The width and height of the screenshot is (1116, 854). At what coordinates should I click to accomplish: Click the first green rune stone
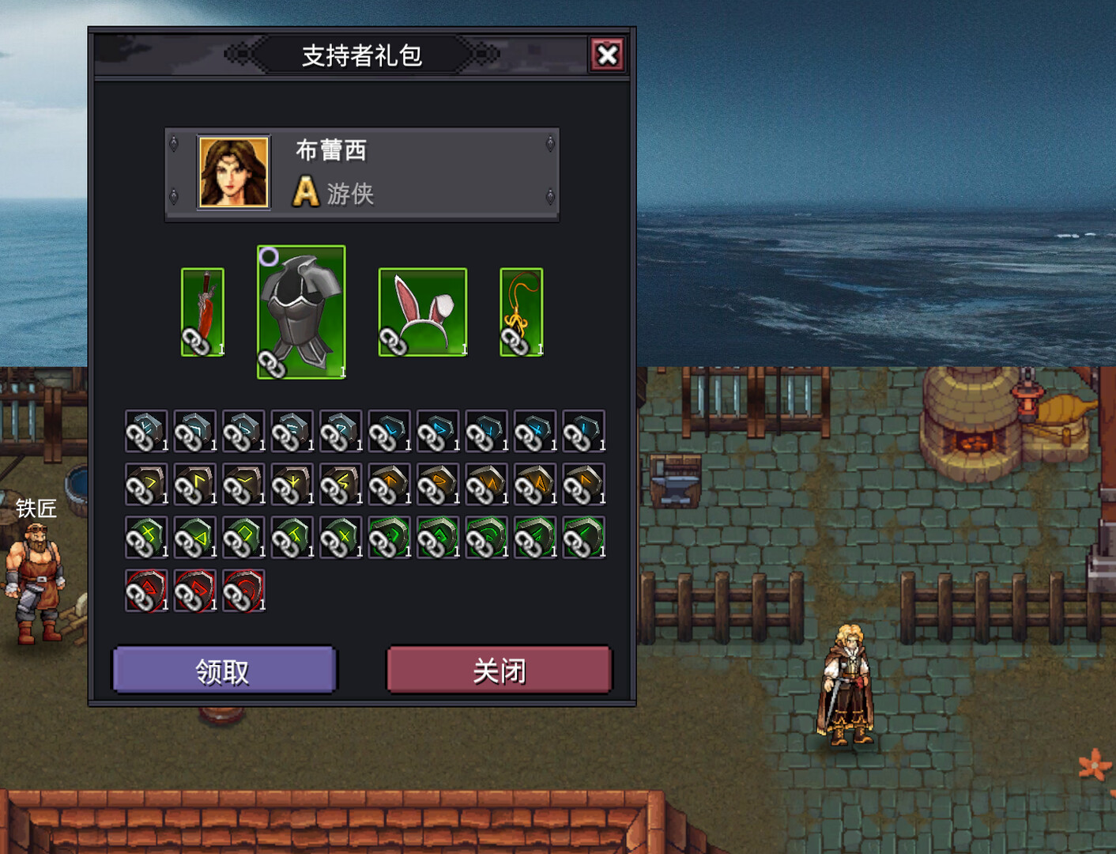146,537
